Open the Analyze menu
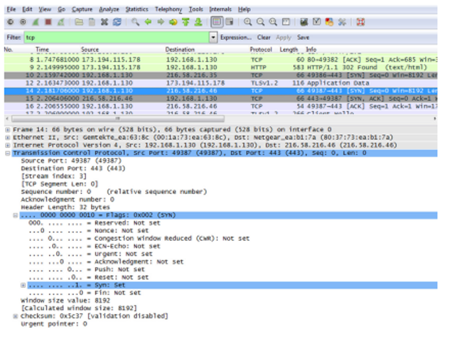This screenshot has height=339, width=449. pyautogui.click(x=109, y=9)
